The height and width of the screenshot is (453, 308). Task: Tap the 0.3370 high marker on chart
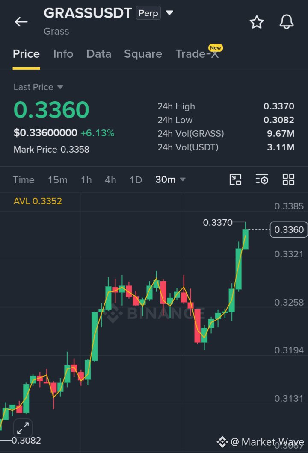coord(217,223)
